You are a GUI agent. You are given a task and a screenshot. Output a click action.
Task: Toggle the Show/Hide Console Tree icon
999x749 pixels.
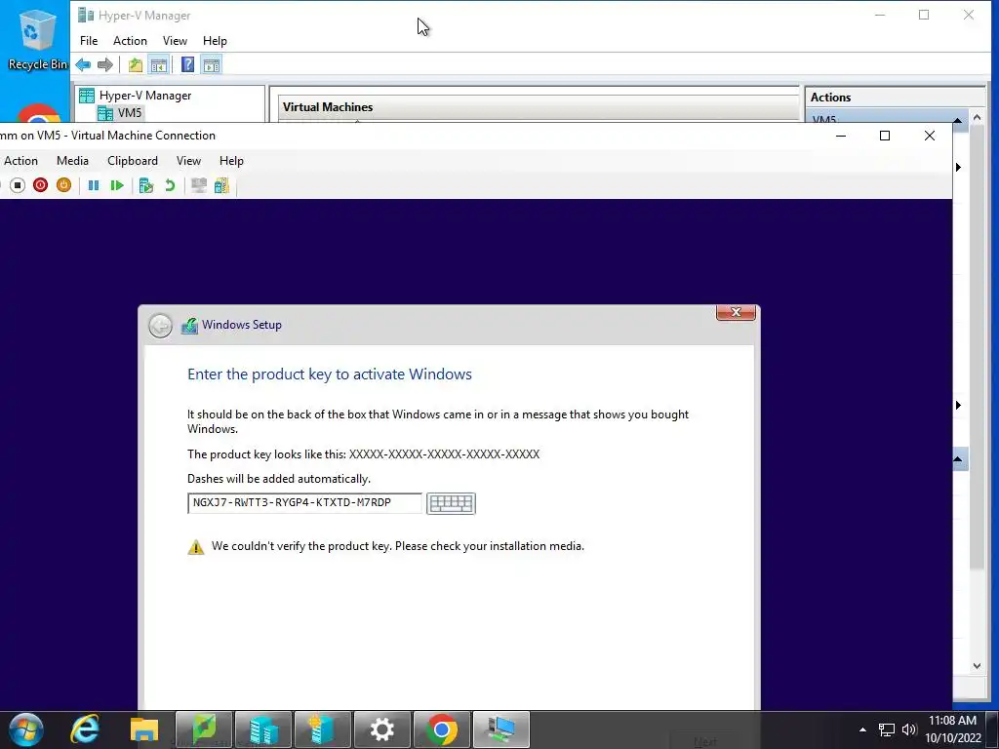coord(159,64)
